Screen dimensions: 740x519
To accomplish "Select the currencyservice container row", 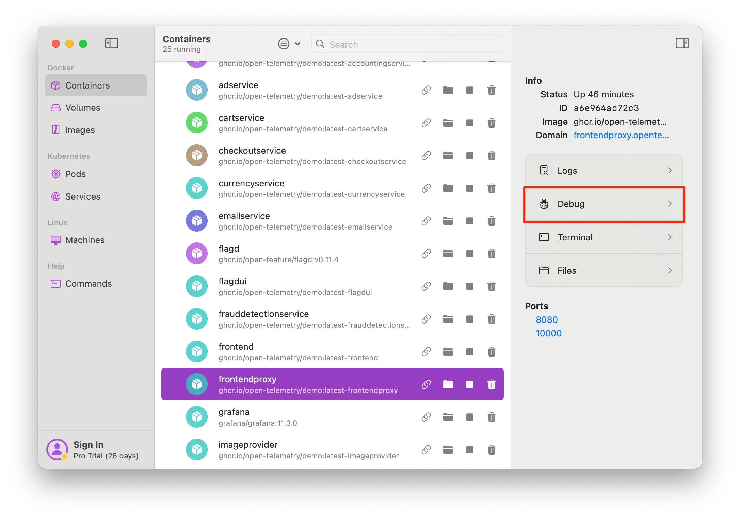I will click(333, 188).
